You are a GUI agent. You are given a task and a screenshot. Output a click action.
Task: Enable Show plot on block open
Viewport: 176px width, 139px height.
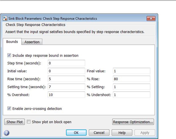[28, 122]
